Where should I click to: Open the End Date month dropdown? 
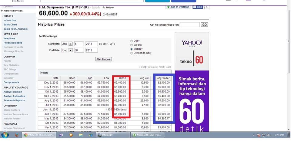(67, 50)
